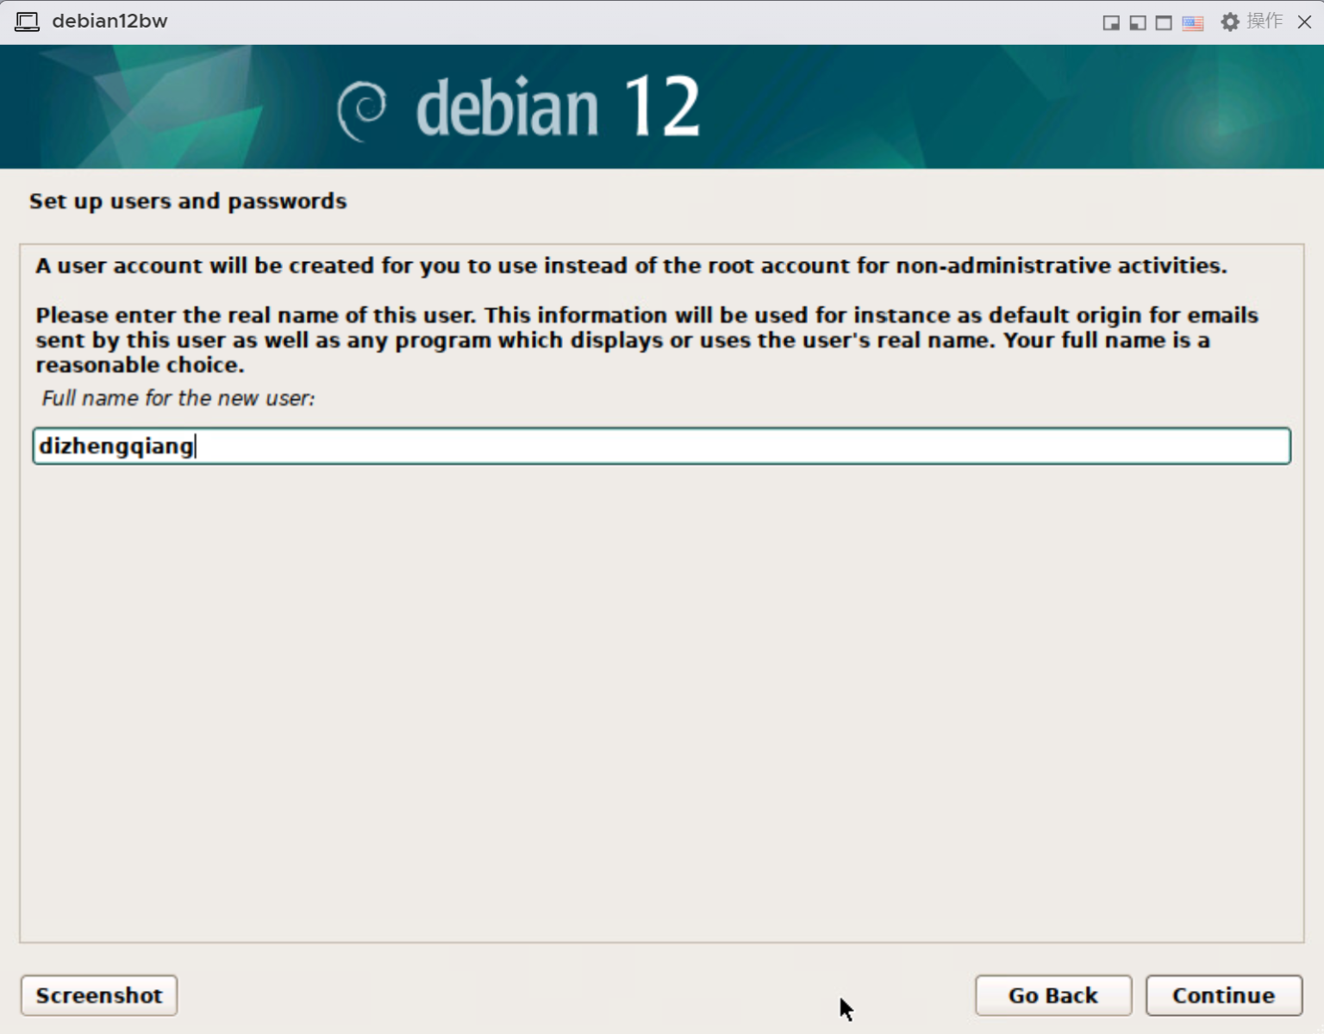This screenshot has height=1034, width=1324.
Task: Focus the full name text field
Action: 661,446
